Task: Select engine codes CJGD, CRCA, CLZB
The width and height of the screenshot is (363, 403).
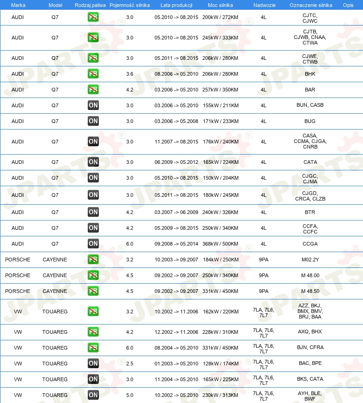Action: tap(310, 196)
